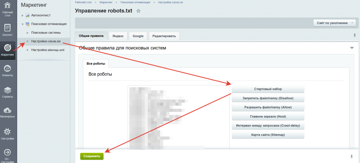Expand the Автоконтекст tree node
360x163 pixels.
pos(22,15)
